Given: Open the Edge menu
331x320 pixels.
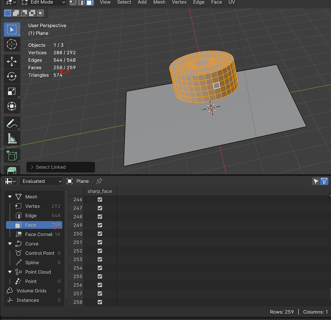Looking at the screenshot, I should click(x=199, y=2).
